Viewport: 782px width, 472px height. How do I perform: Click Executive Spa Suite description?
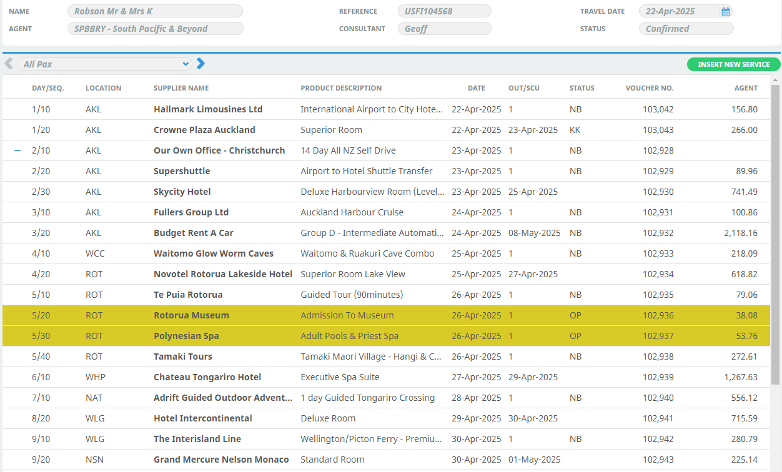point(340,377)
